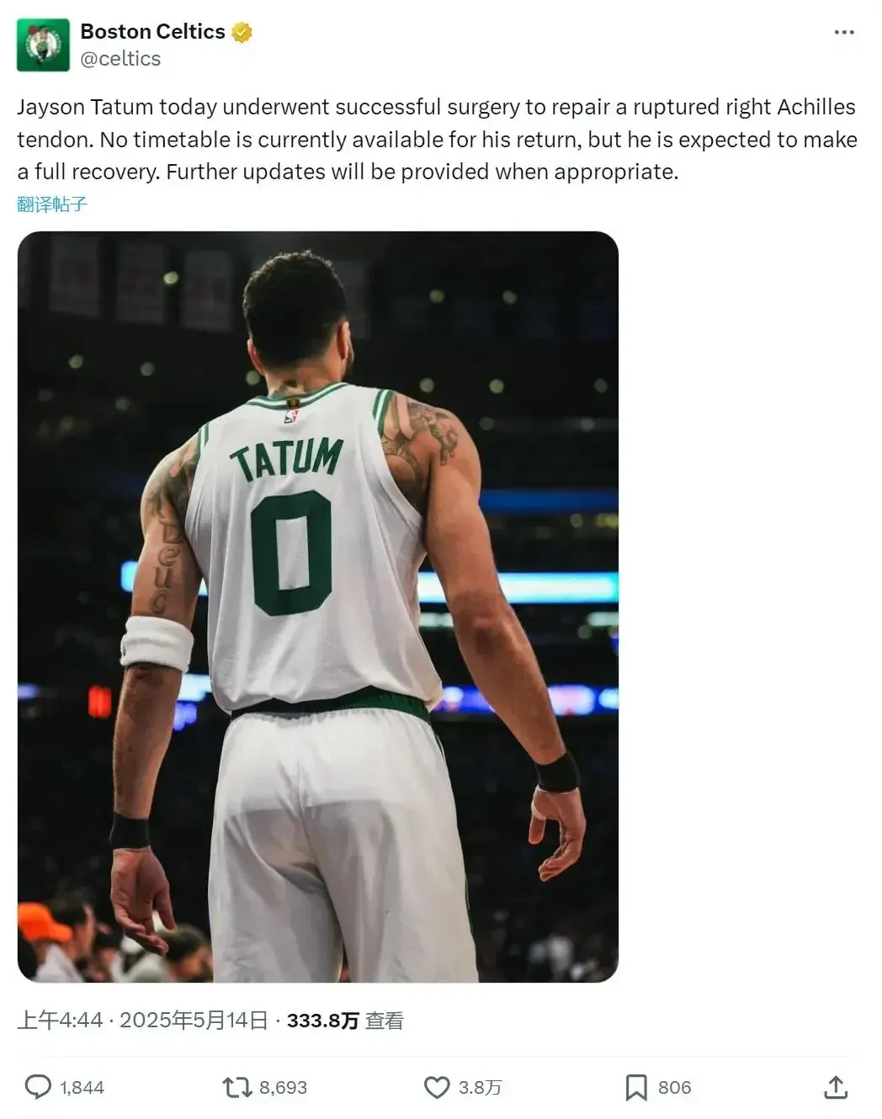The width and height of the screenshot is (882, 1119).
Task: Click the Boston Celtics profile avatar
Action: [x=43, y=45]
